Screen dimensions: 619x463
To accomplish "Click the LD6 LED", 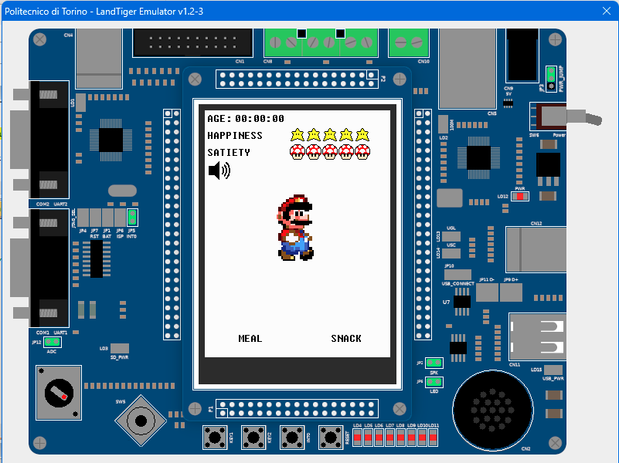I will pyautogui.click(x=379, y=438).
